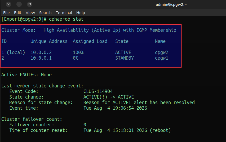Click the 'Time of counter reset:' label
The height and width of the screenshot is (142, 226).
(38, 130)
